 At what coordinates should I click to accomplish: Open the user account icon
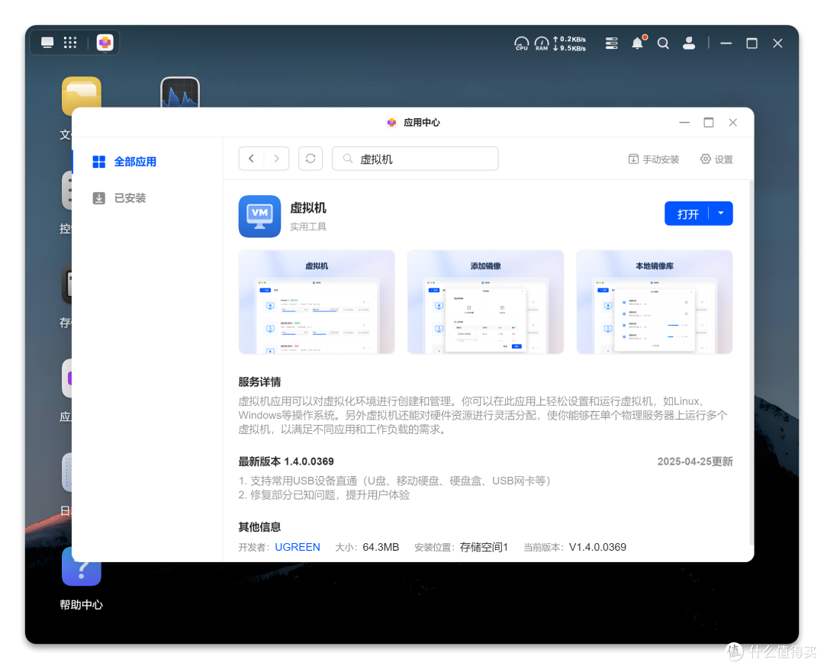pos(689,43)
